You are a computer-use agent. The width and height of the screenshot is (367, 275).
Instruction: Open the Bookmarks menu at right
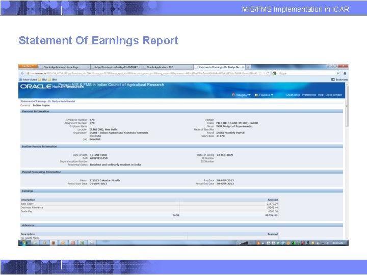coord(339,79)
